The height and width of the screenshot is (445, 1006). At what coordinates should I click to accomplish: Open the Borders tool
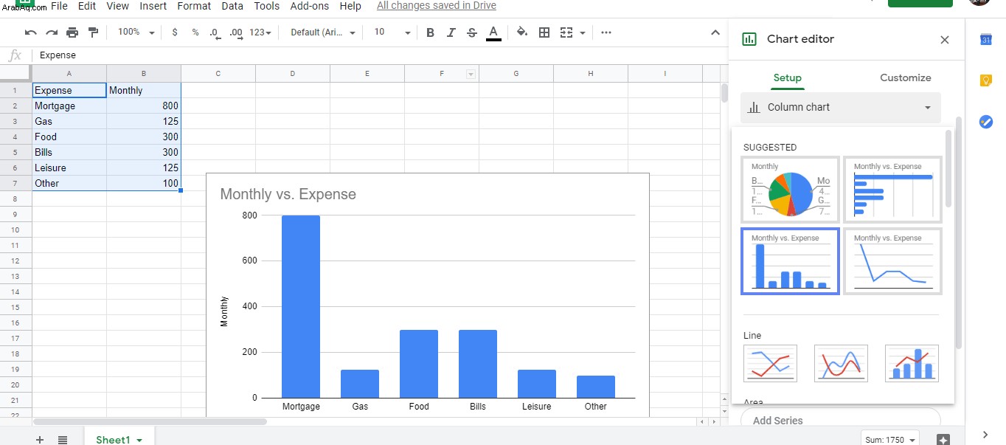pyautogui.click(x=544, y=32)
